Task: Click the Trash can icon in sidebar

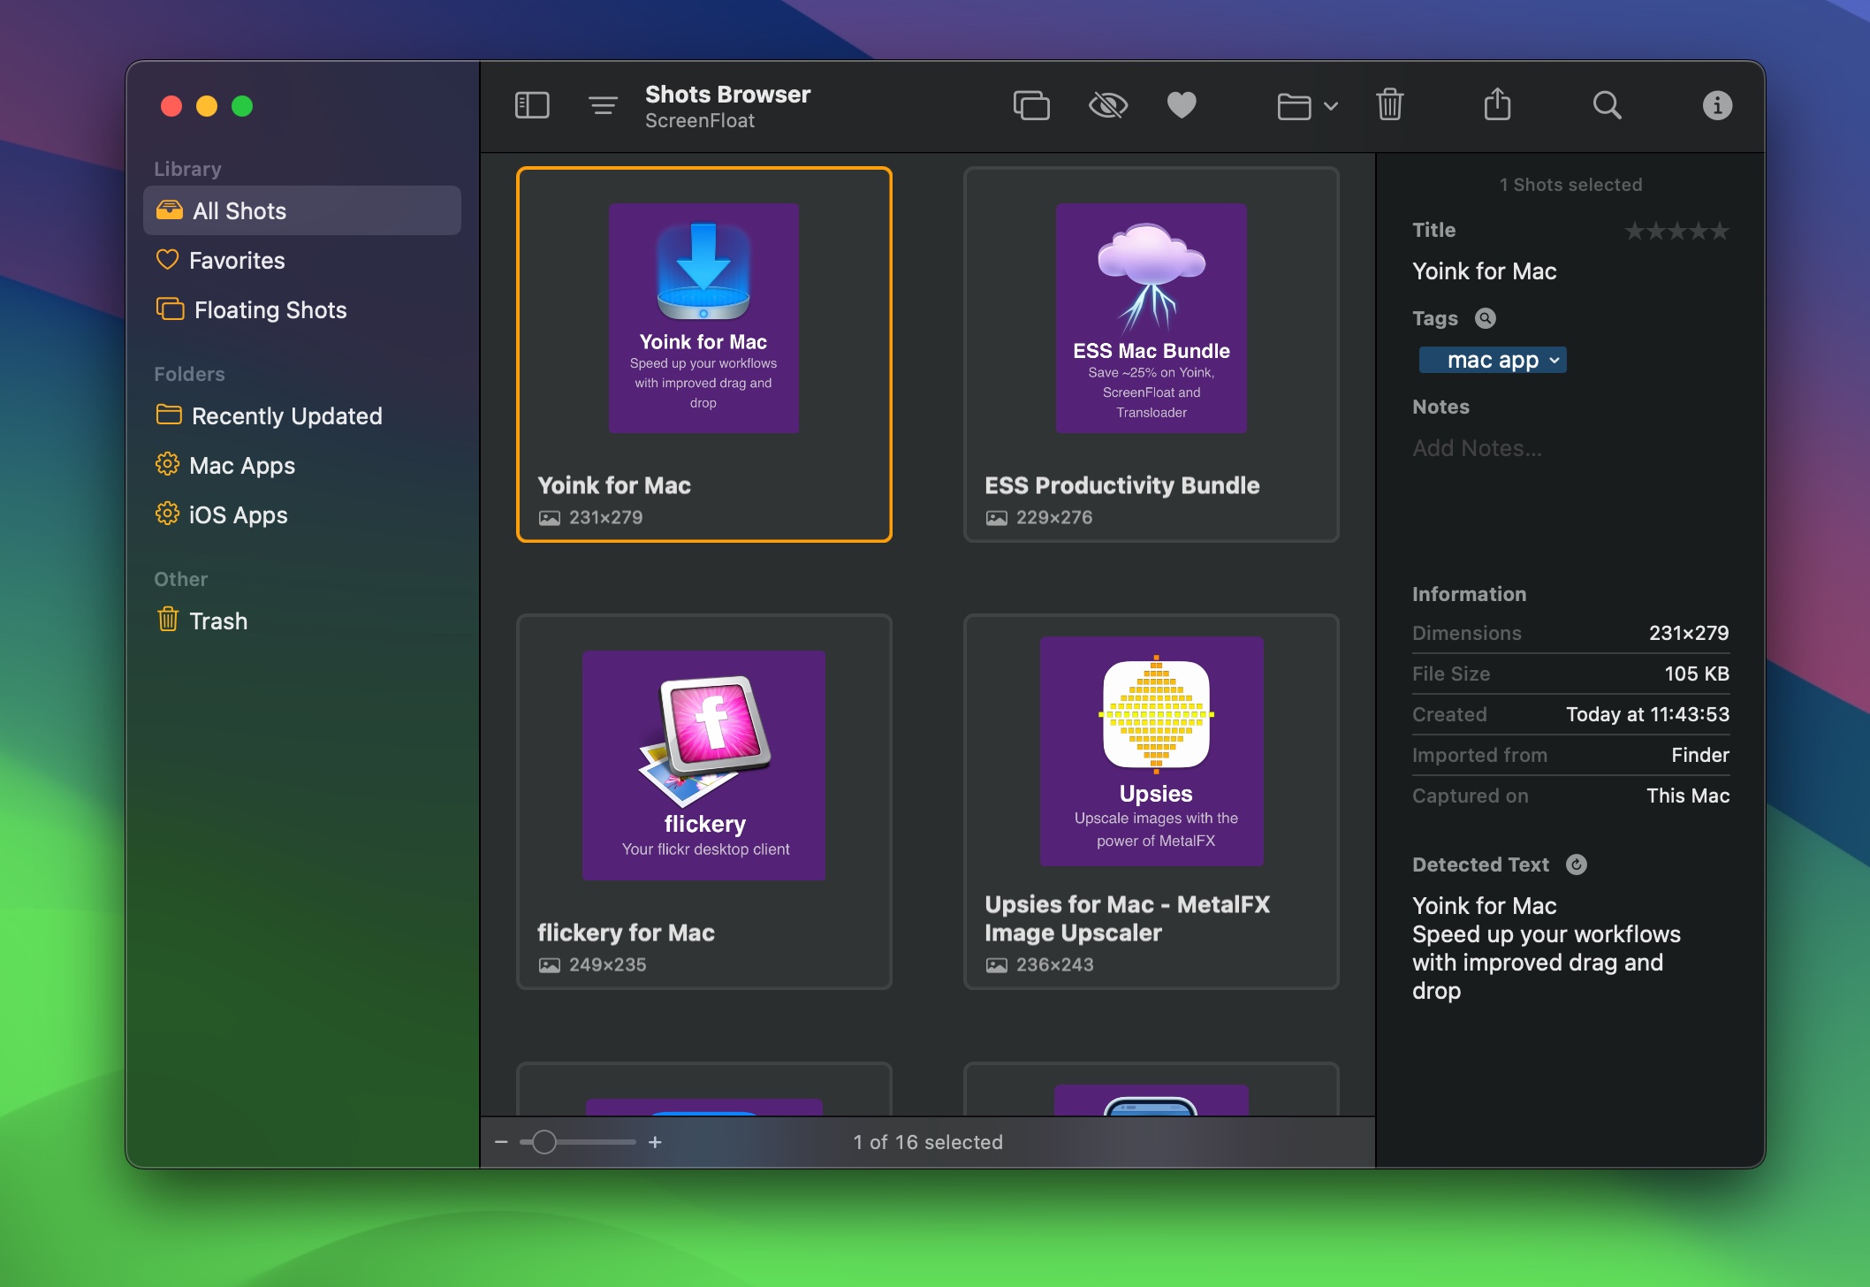Action: pyautogui.click(x=168, y=619)
